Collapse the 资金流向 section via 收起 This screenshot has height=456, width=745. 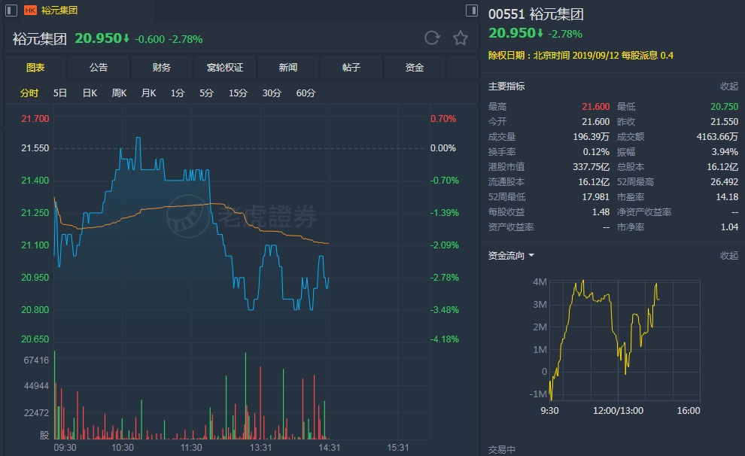[x=728, y=256]
